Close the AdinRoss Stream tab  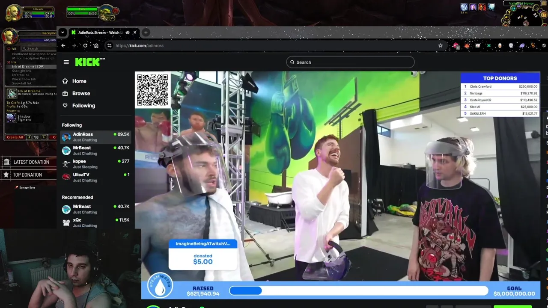click(x=134, y=33)
